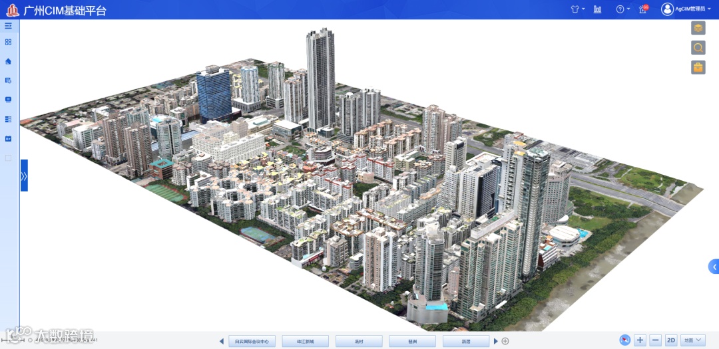Screen dimensions: 719x349
Task: Open the monitor screen sidebar icon
Action: pyautogui.click(x=8, y=100)
